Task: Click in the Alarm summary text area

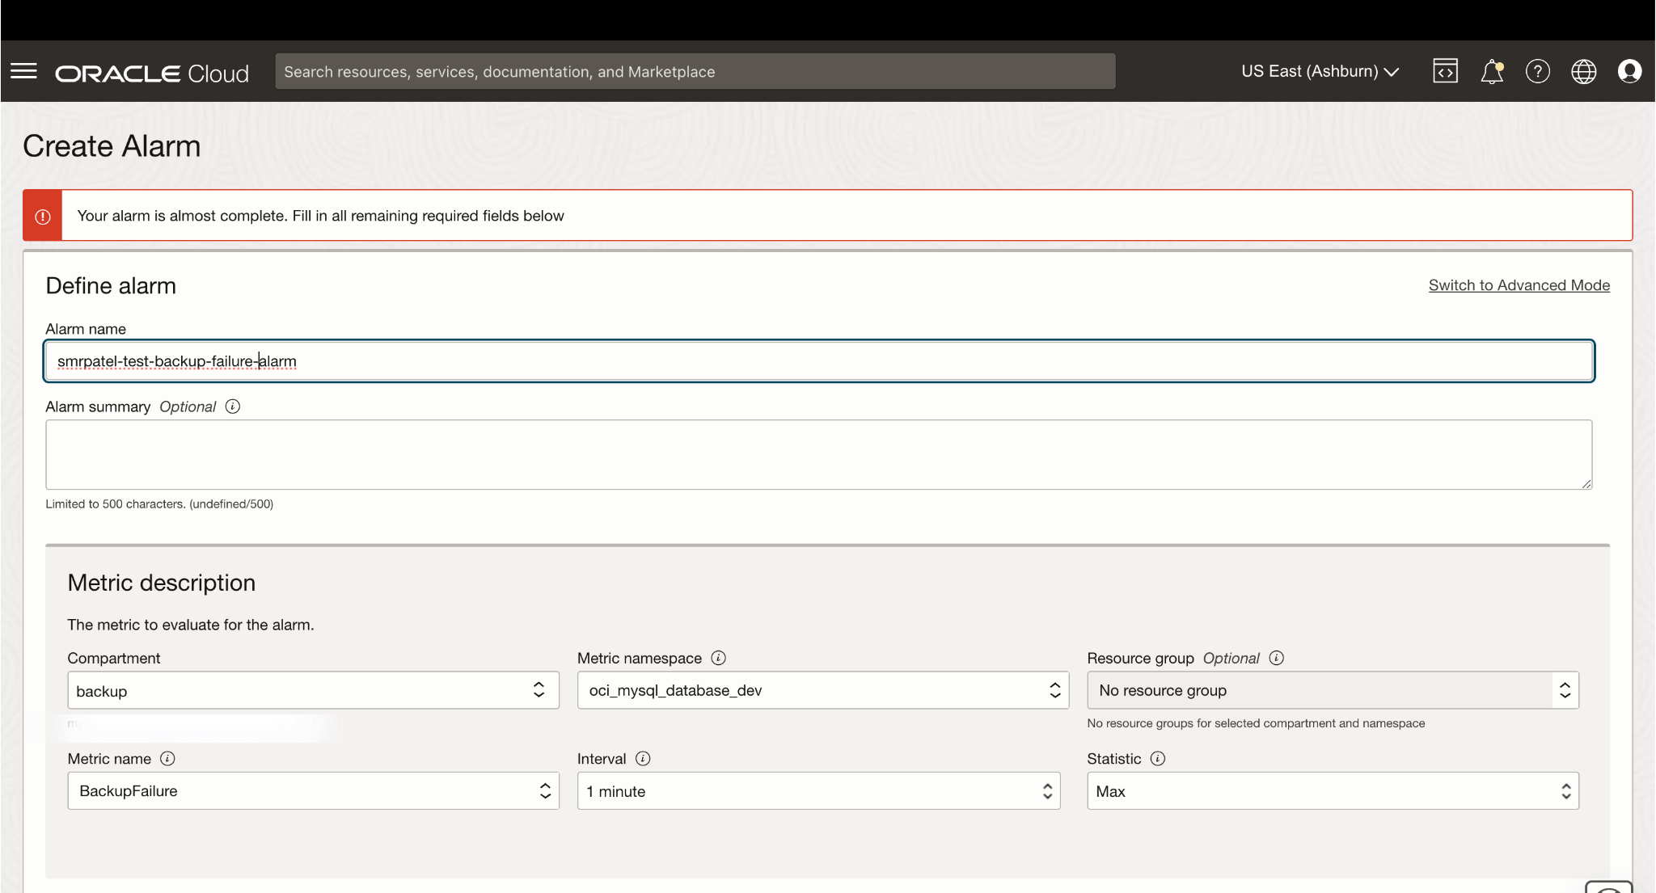Action: click(818, 454)
